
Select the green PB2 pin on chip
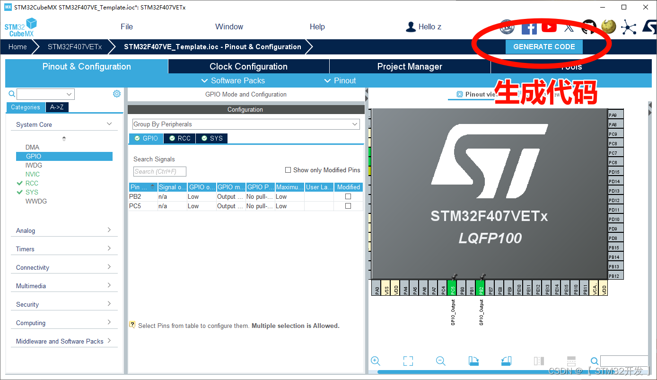click(x=481, y=288)
